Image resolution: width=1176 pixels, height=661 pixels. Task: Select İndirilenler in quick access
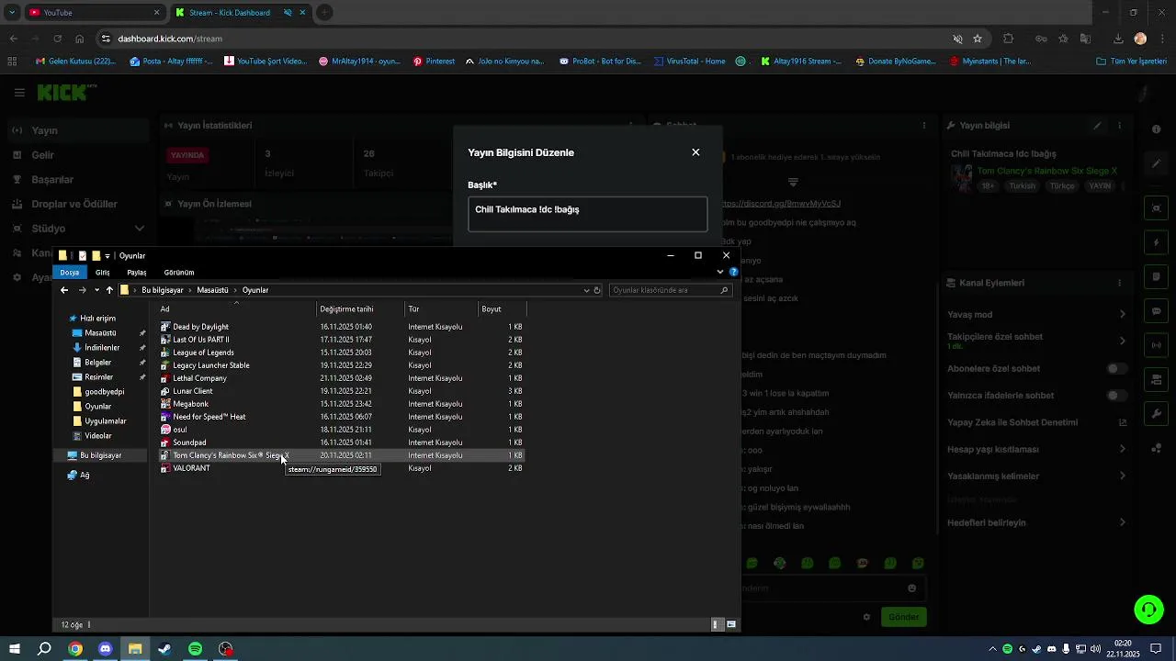coord(102,348)
